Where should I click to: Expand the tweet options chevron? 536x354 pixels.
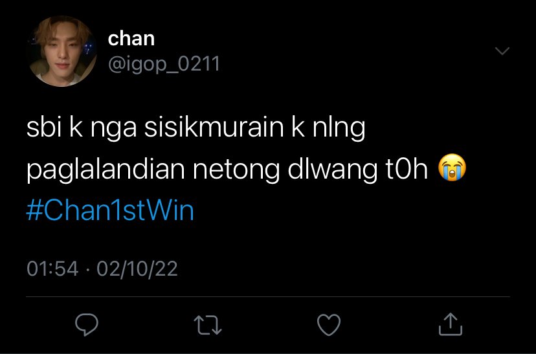click(x=502, y=51)
